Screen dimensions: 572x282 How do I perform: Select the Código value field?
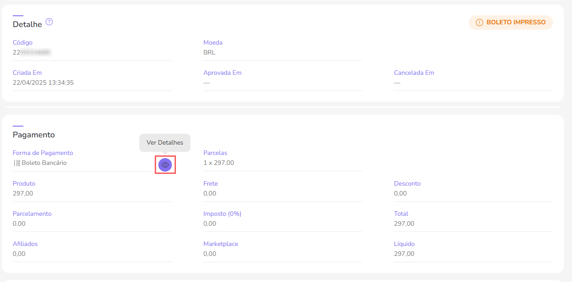click(x=32, y=52)
